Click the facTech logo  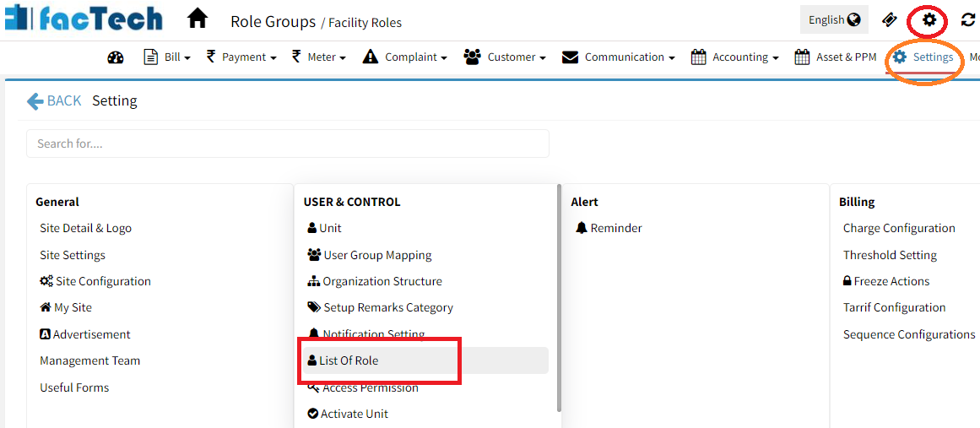click(x=83, y=19)
